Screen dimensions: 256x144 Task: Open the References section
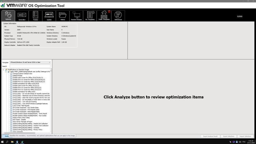(118, 16)
